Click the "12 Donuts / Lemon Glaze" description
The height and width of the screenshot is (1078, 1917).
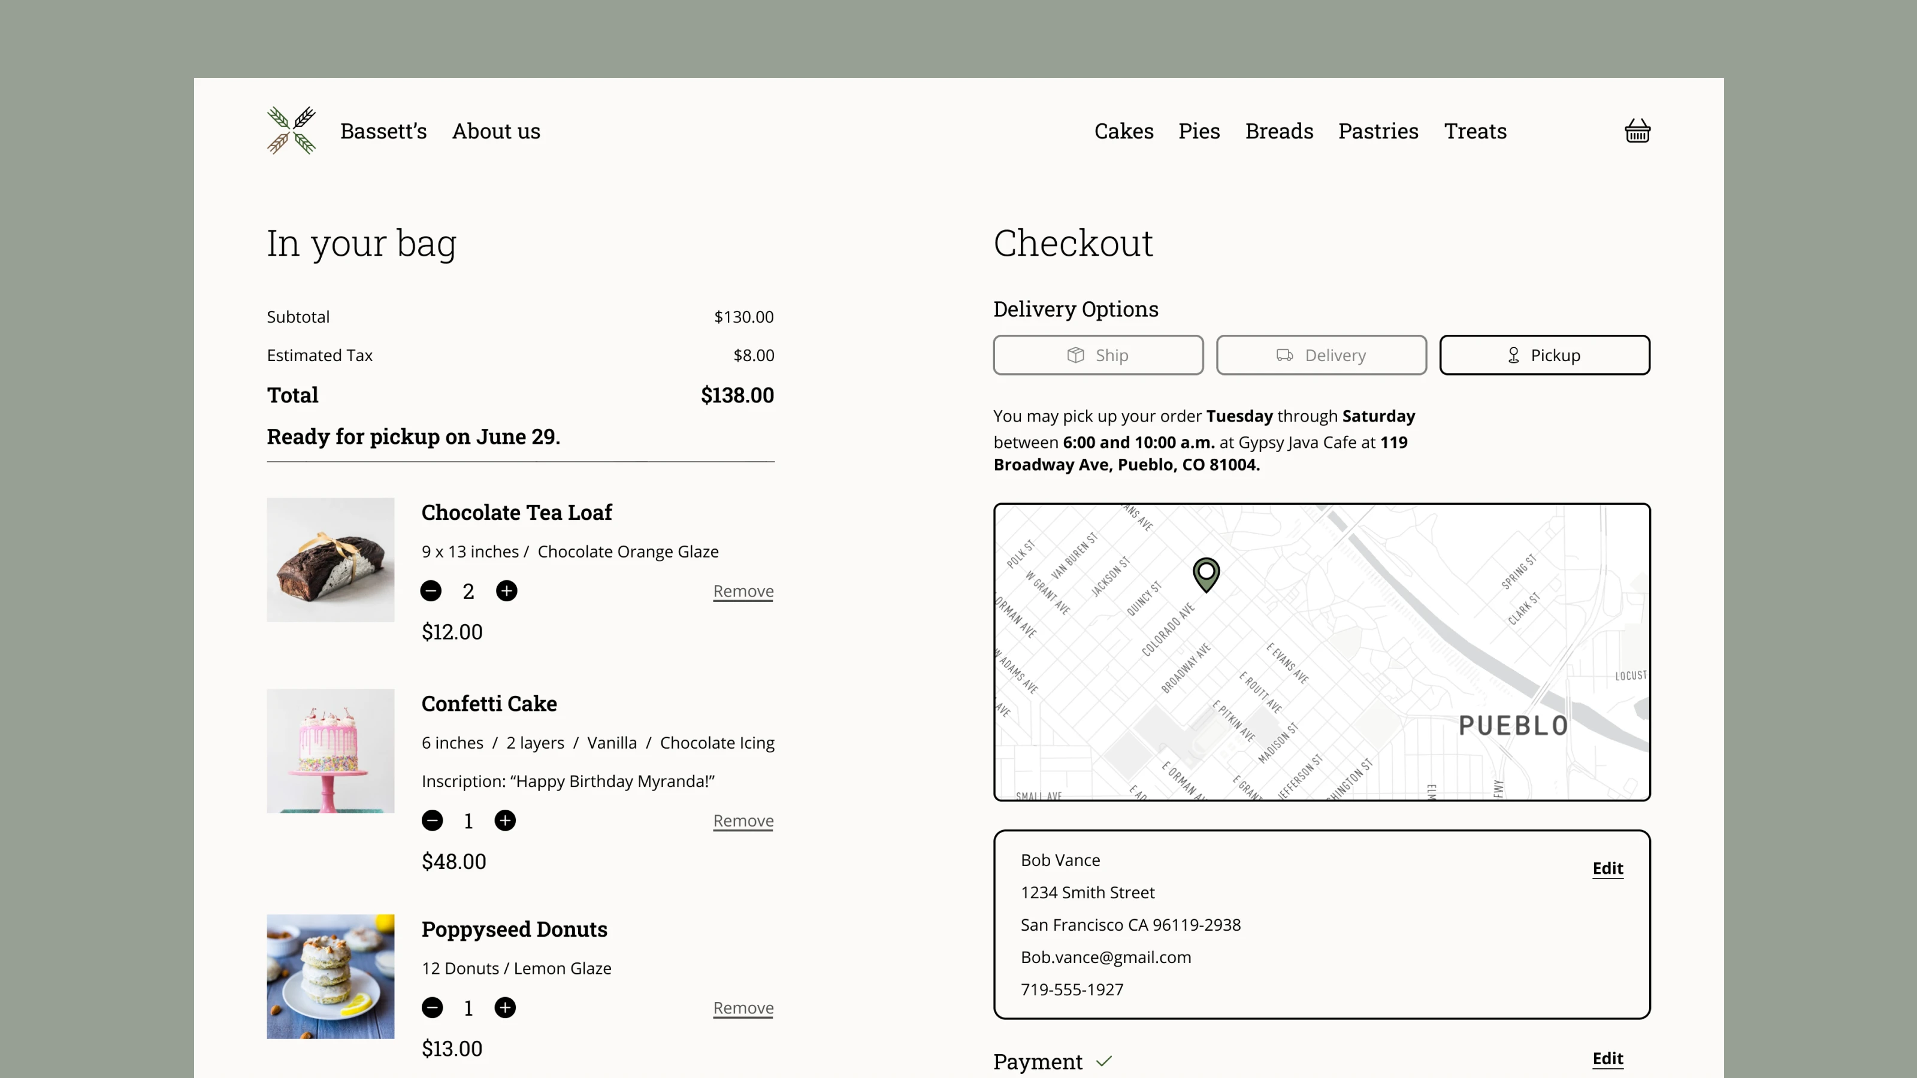click(516, 968)
